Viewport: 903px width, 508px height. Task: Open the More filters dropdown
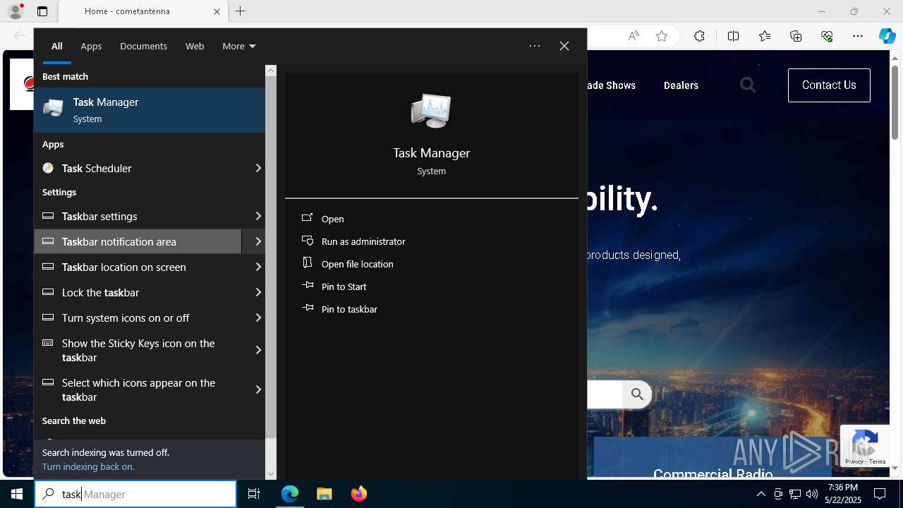pos(238,47)
